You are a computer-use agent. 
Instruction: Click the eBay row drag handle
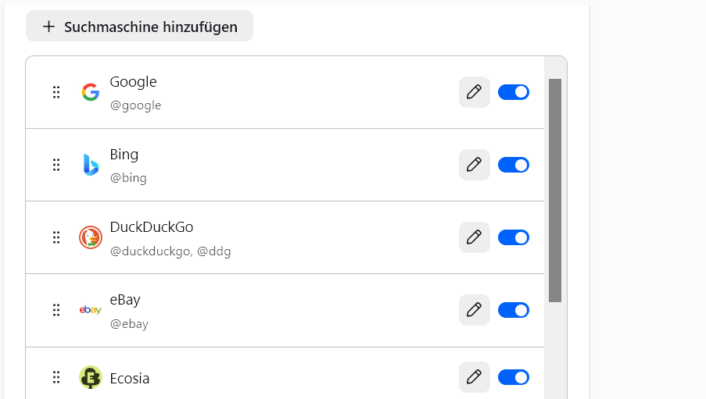tap(56, 310)
